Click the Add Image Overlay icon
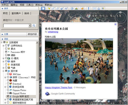Screen dimensions: 128x105 62,8
